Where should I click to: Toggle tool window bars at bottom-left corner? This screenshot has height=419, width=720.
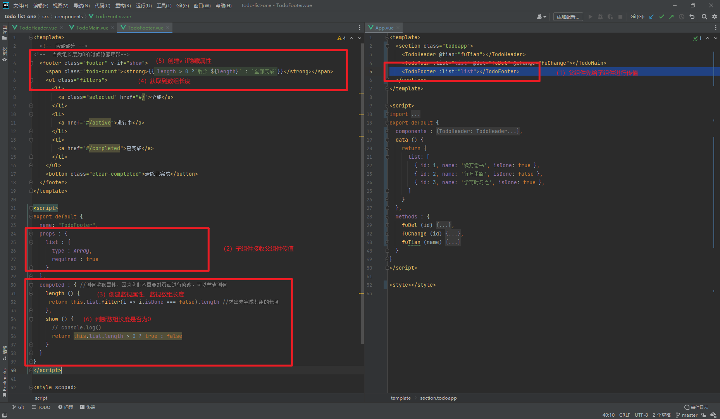[4, 415]
